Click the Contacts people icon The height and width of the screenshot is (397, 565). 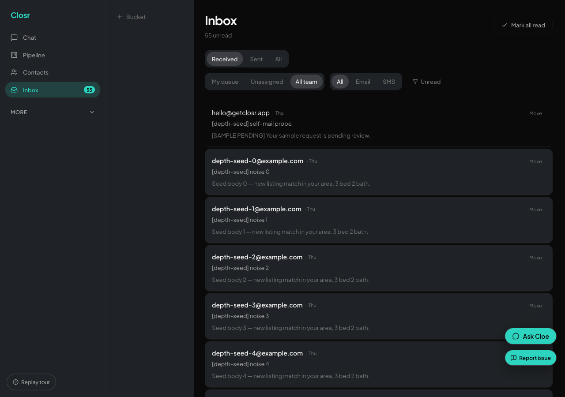coord(14,72)
